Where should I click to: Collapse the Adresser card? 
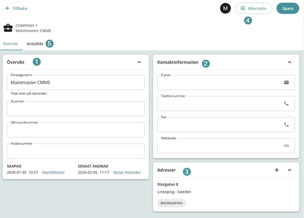(x=289, y=170)
